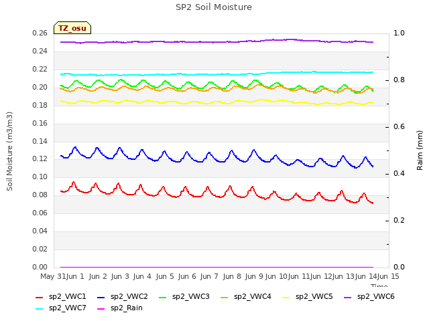Click the Soil Moisture (m3/m3) axis label
This screenshot has width=429, height=321.
(x=9, y=151)
